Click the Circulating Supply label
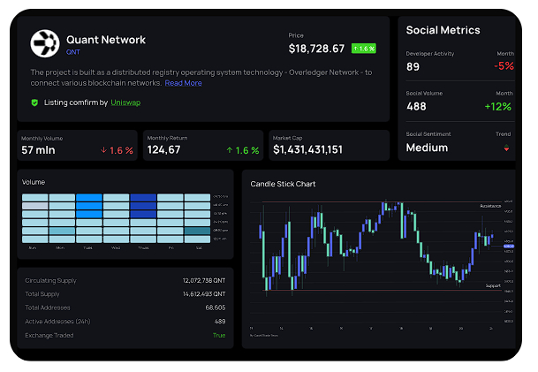 coord(50,281)
